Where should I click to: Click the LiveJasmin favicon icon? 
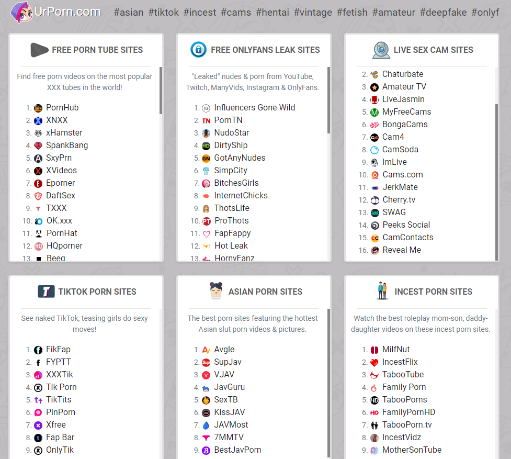pyautogui.click(x=374, y=100)
